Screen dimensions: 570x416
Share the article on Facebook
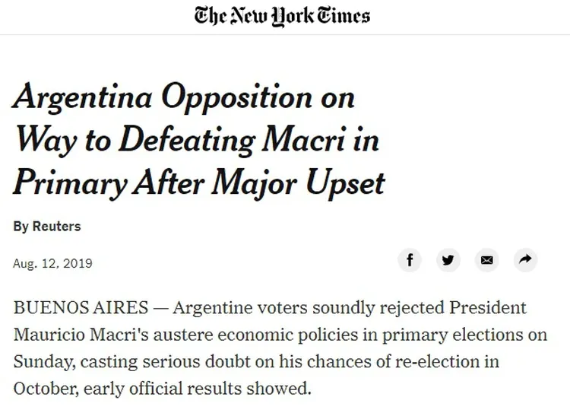pyautogui.click(x=410, y=261)
